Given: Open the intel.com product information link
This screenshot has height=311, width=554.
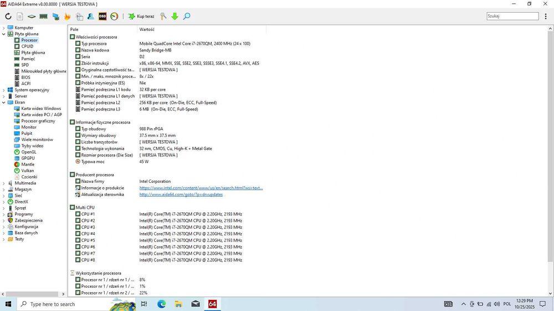Looking at the screenshot, I should click(x=201, y=188).
